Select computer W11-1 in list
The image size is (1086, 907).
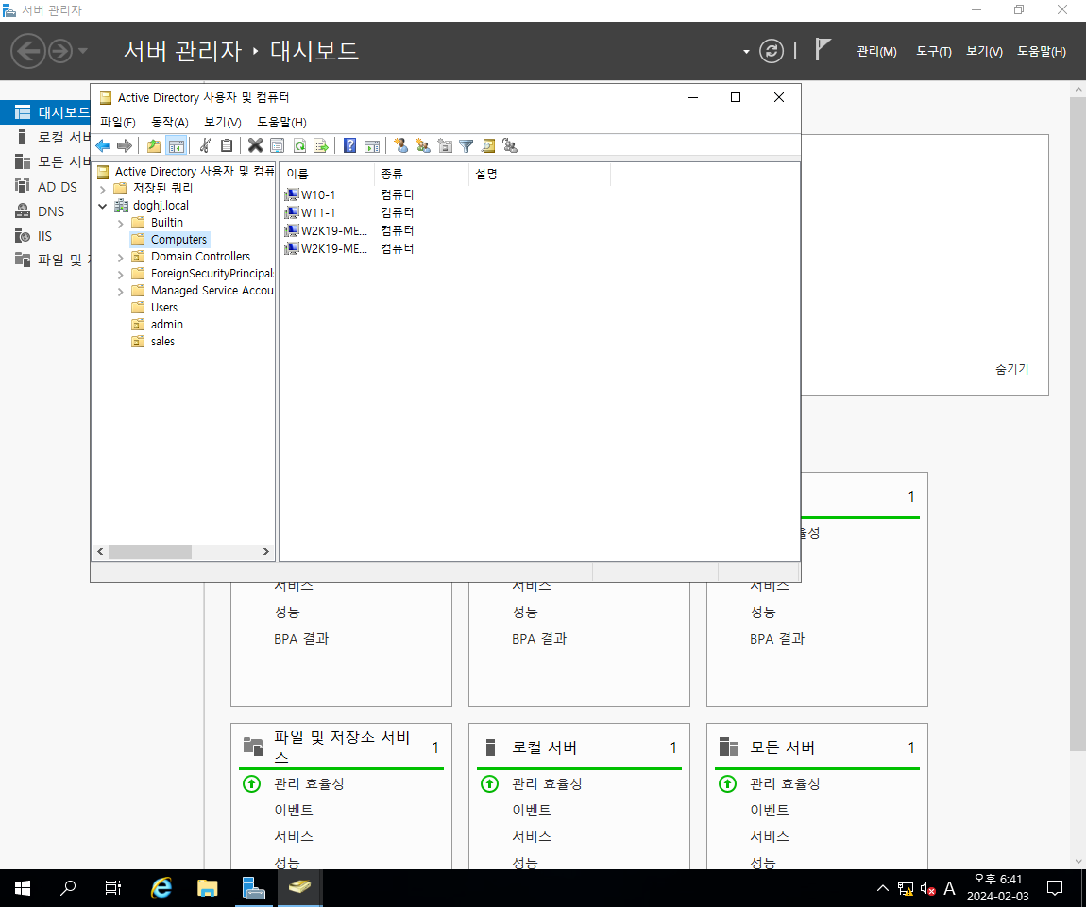(x=318, y=213)
